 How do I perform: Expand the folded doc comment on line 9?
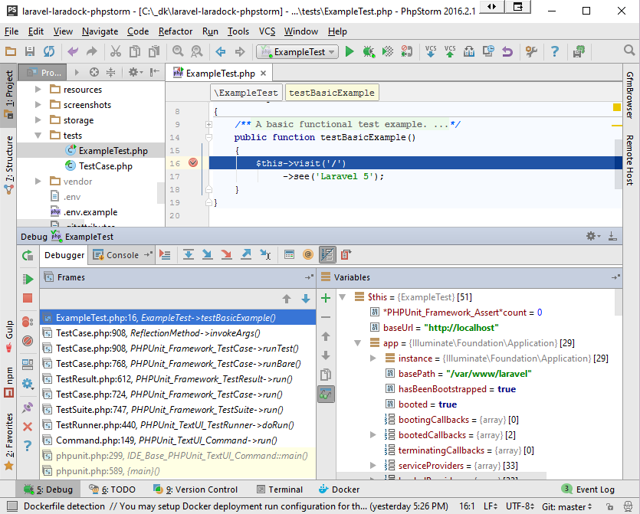208,124
